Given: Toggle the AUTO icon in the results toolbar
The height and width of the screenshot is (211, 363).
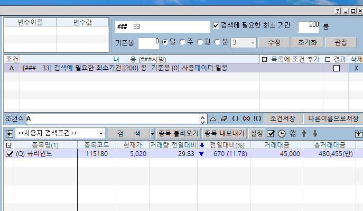Looking at the screenshot, I should (x=293, y=133).
